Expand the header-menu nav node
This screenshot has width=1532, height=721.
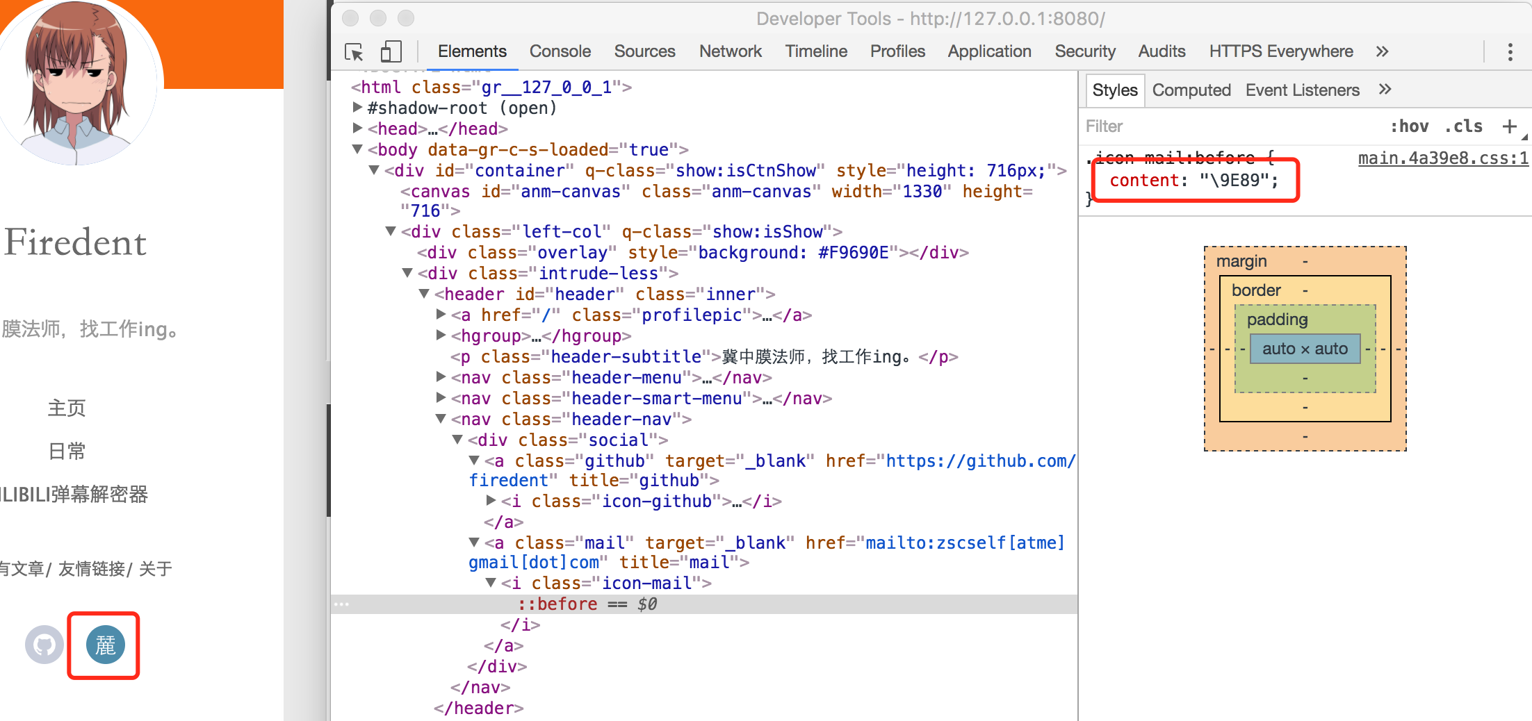click(441, 377)
